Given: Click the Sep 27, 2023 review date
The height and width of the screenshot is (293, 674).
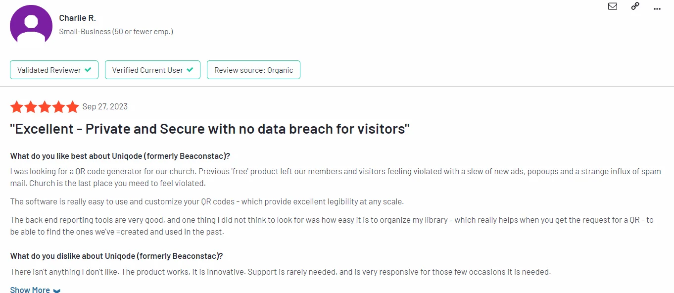Looking at the screenshot, I should pyautogui.click(x=105, y=106).
